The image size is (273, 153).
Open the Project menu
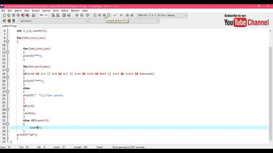(x=36, y=11)
